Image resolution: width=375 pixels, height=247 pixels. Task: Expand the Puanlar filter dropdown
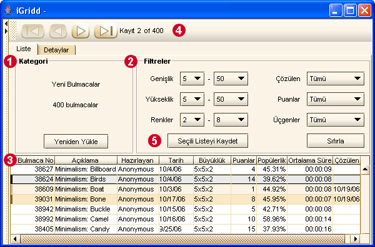[x=336, y=99]
